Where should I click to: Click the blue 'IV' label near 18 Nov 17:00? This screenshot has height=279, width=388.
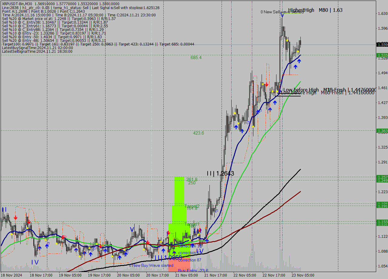tap(35, 262)
